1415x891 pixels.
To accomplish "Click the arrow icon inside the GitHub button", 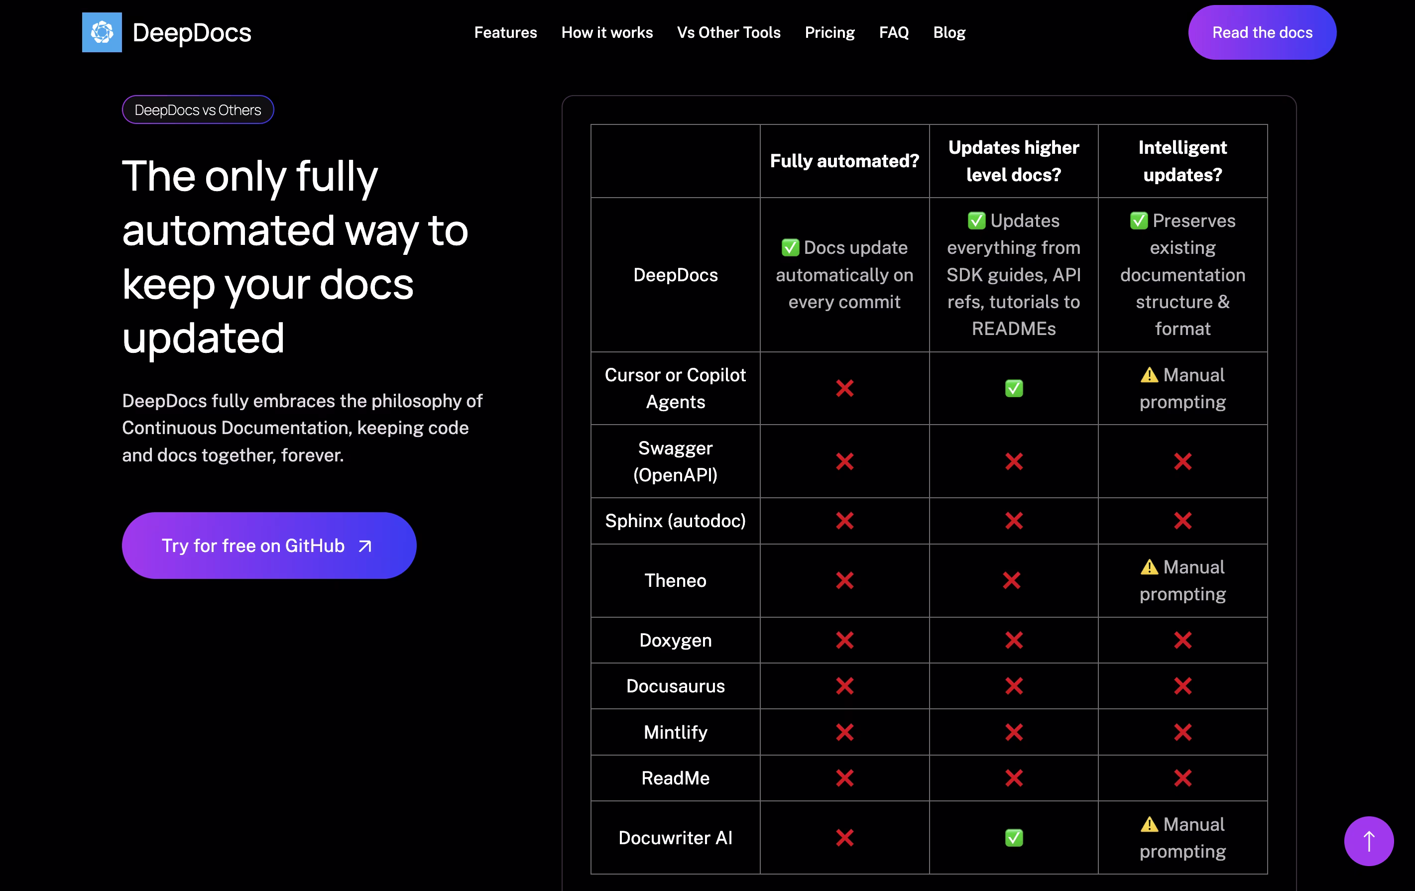I will point(364,545).
